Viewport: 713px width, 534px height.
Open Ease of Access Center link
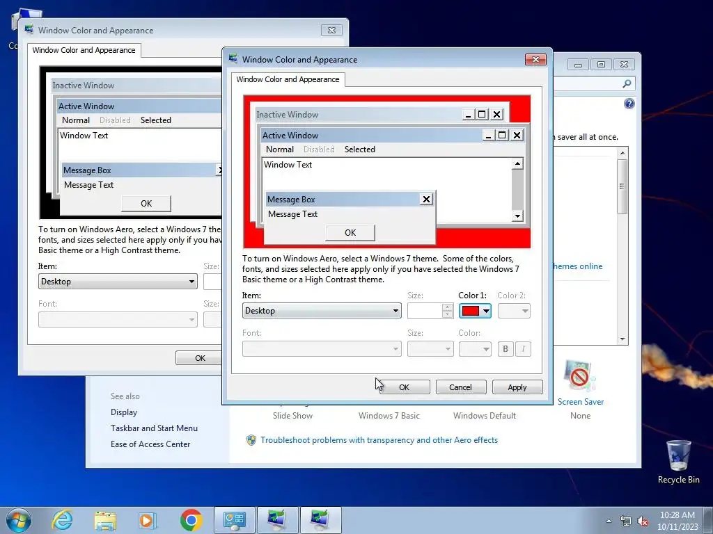click(x=150, y=444)
